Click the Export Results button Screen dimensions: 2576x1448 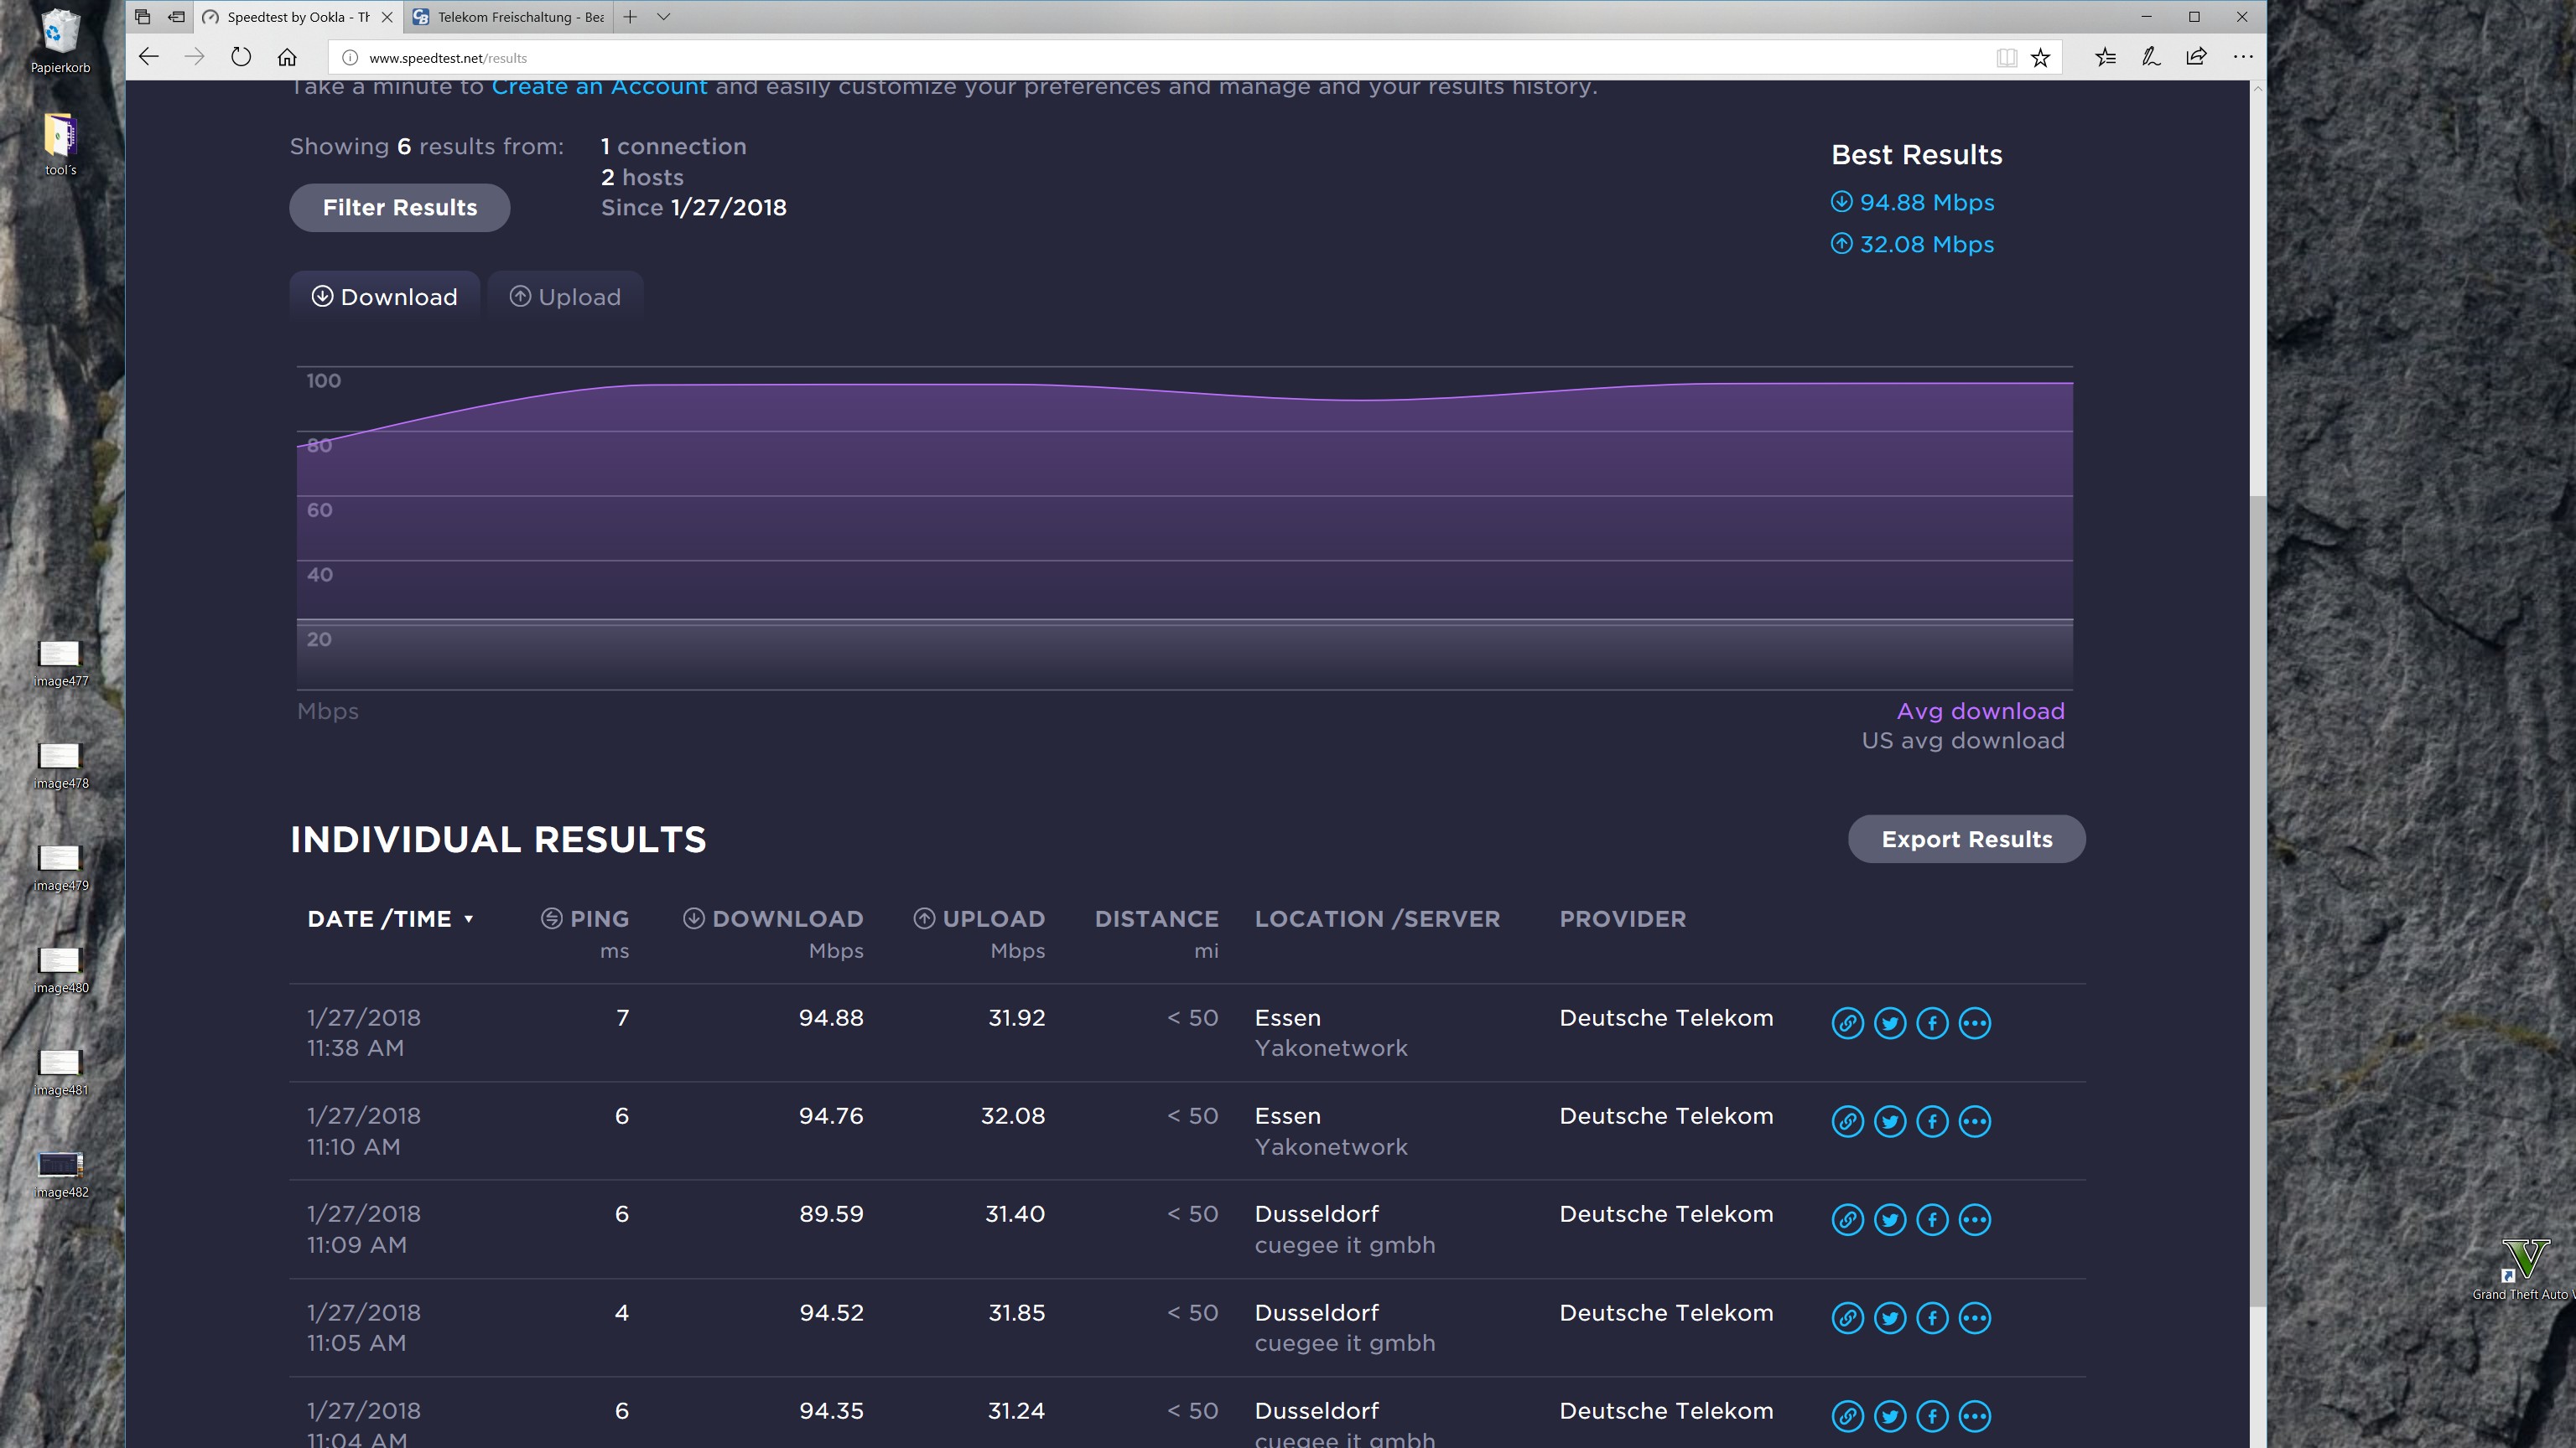click(1966, 840)
